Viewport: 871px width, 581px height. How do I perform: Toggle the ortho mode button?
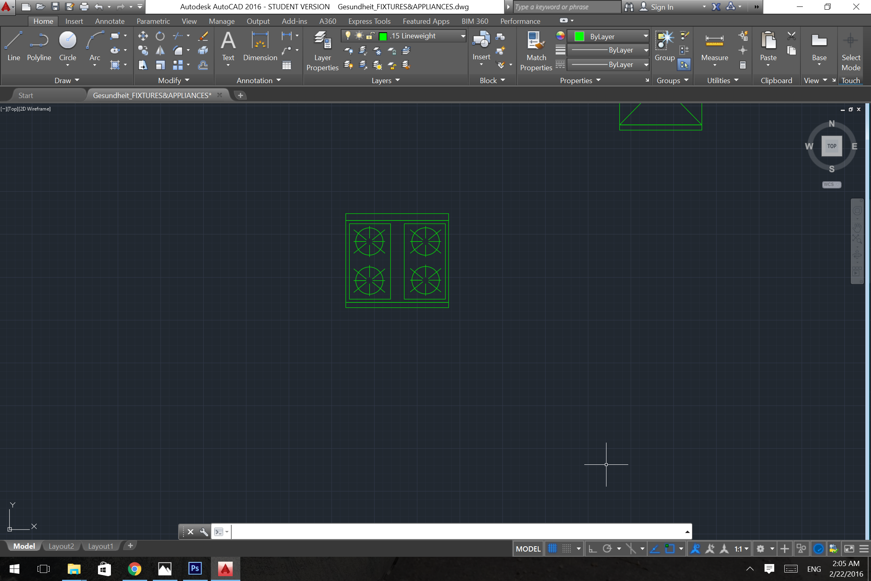(x=591, y=549)
